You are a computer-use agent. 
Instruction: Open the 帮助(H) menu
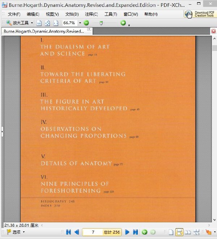(x=151, y=14)
